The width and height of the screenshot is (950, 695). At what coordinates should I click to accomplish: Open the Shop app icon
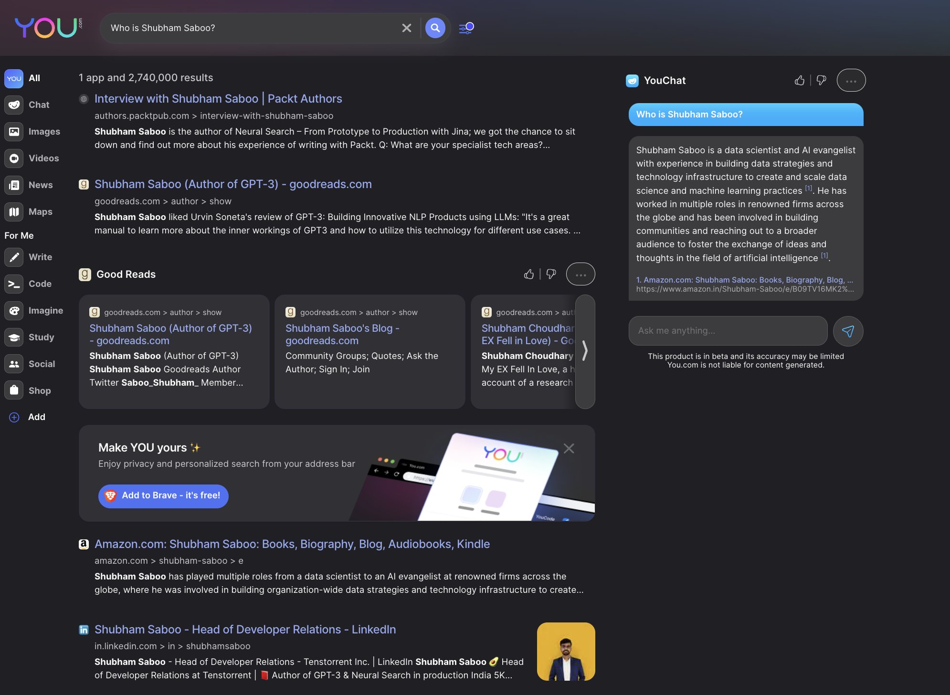14,391
